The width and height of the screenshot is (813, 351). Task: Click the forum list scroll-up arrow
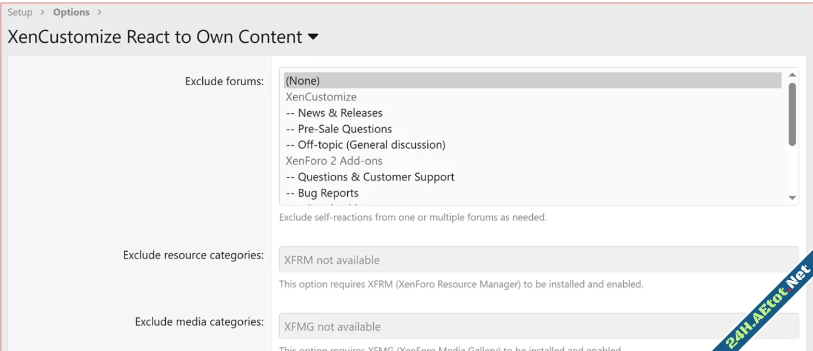[792, 75]
